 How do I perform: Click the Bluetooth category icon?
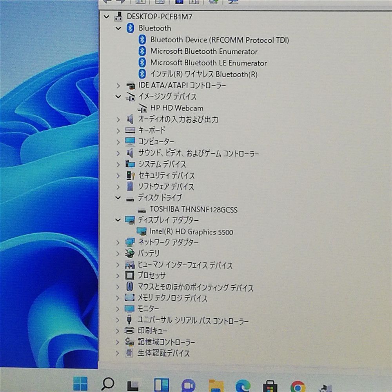click(130, 28)
